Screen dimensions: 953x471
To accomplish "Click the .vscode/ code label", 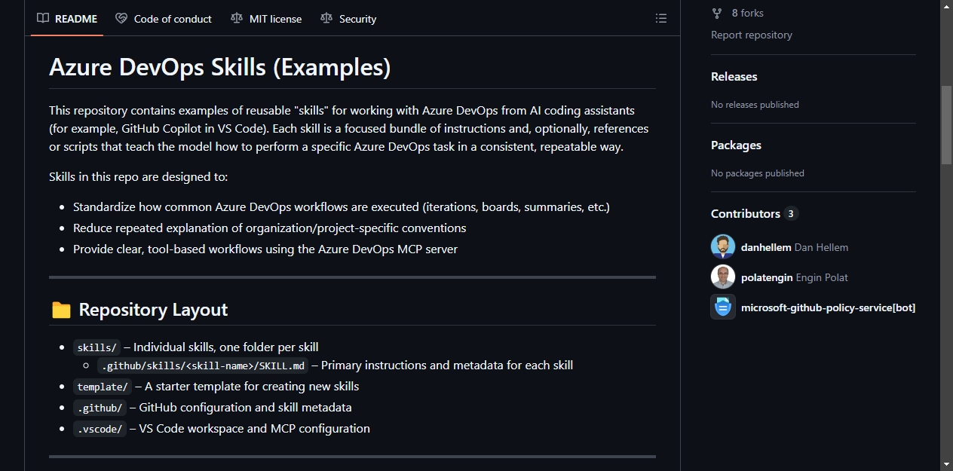I will click(100, 429).
